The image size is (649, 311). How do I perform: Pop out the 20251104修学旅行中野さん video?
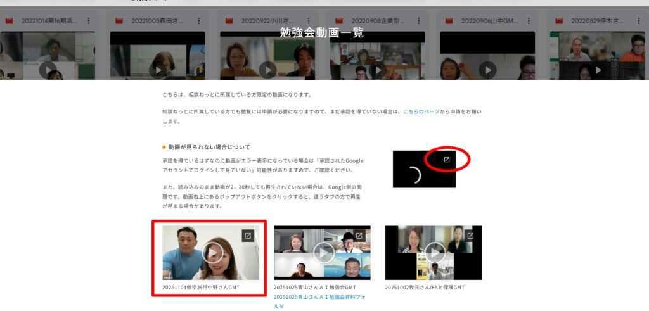(x=248, y=236)
